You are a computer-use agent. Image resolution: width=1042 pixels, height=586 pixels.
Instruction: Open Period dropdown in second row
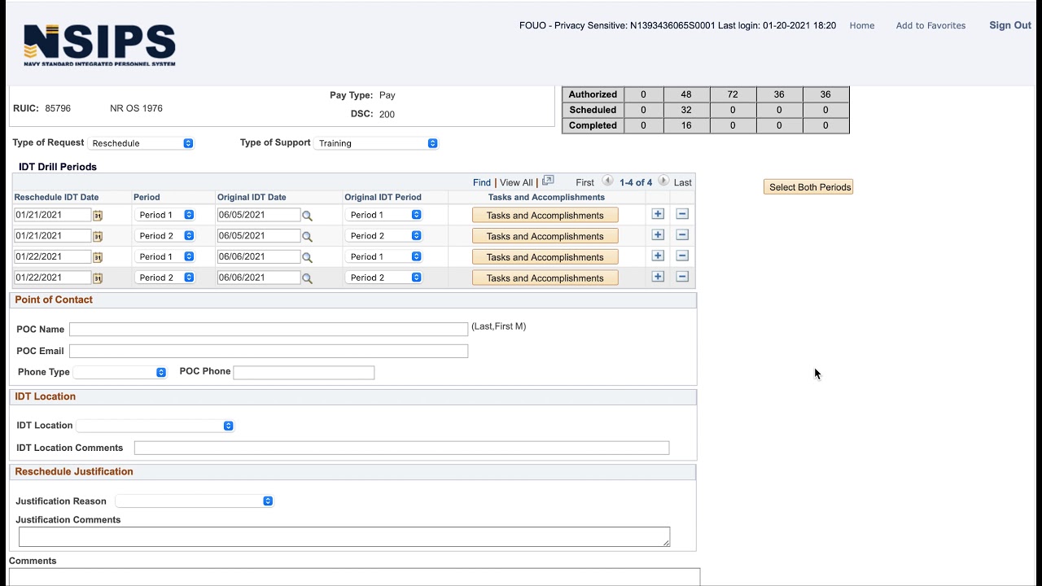[x=164, y=236]
